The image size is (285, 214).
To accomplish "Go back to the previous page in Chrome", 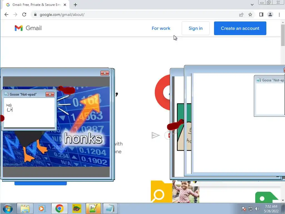I will point(6,14).
